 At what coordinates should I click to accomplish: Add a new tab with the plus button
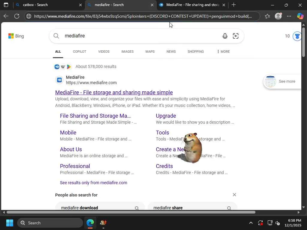(x=234, y=5)
